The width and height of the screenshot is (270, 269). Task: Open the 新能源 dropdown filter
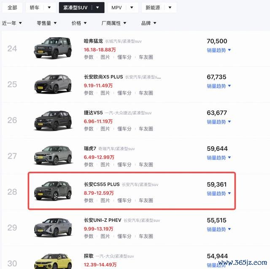point(170,8)
